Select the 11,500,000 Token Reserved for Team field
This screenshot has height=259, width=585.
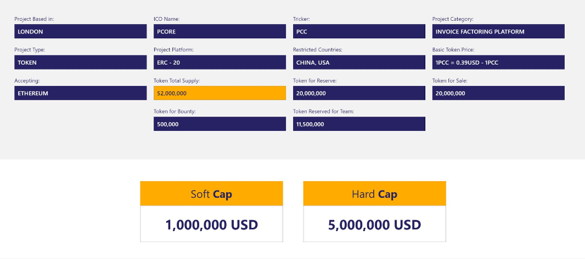point(359,124)
